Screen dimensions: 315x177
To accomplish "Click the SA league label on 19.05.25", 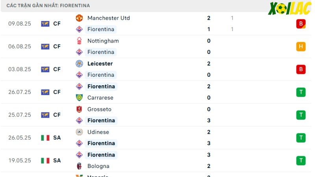I will pyautogui.click(x=57, y=160).
